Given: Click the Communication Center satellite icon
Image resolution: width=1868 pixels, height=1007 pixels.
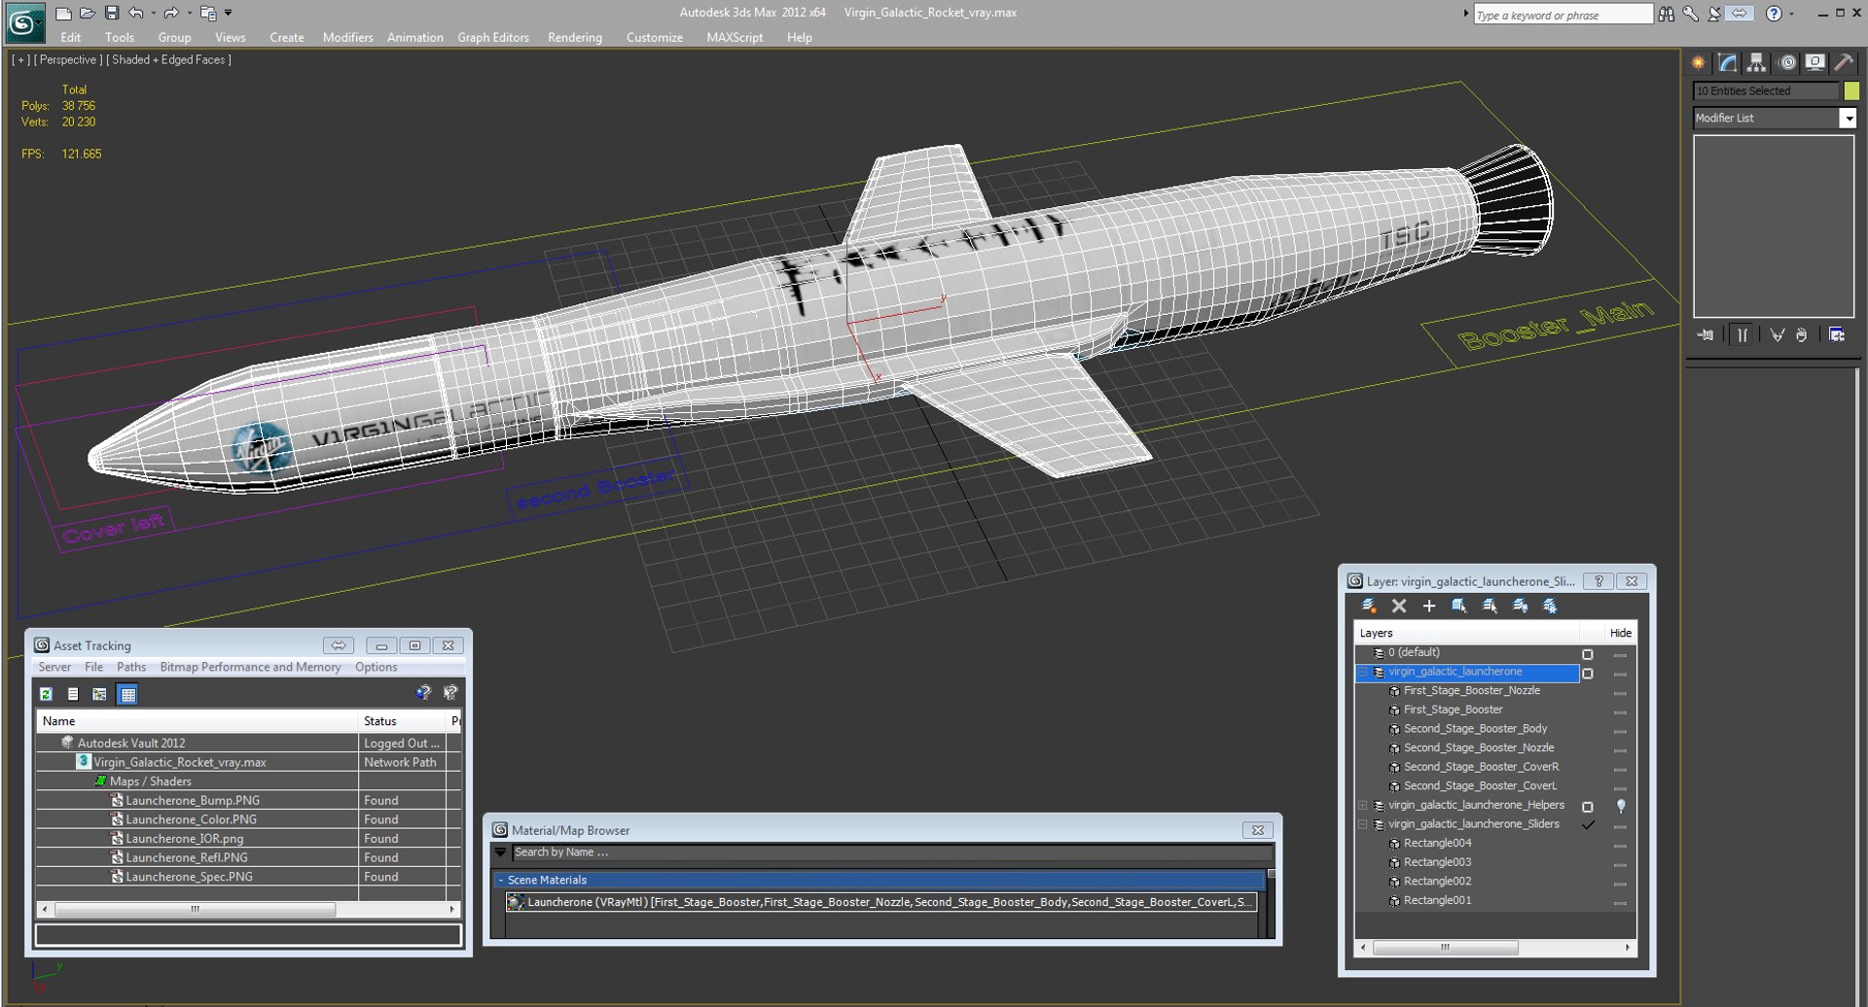Looking at the screenshot, I should 1714,14.
